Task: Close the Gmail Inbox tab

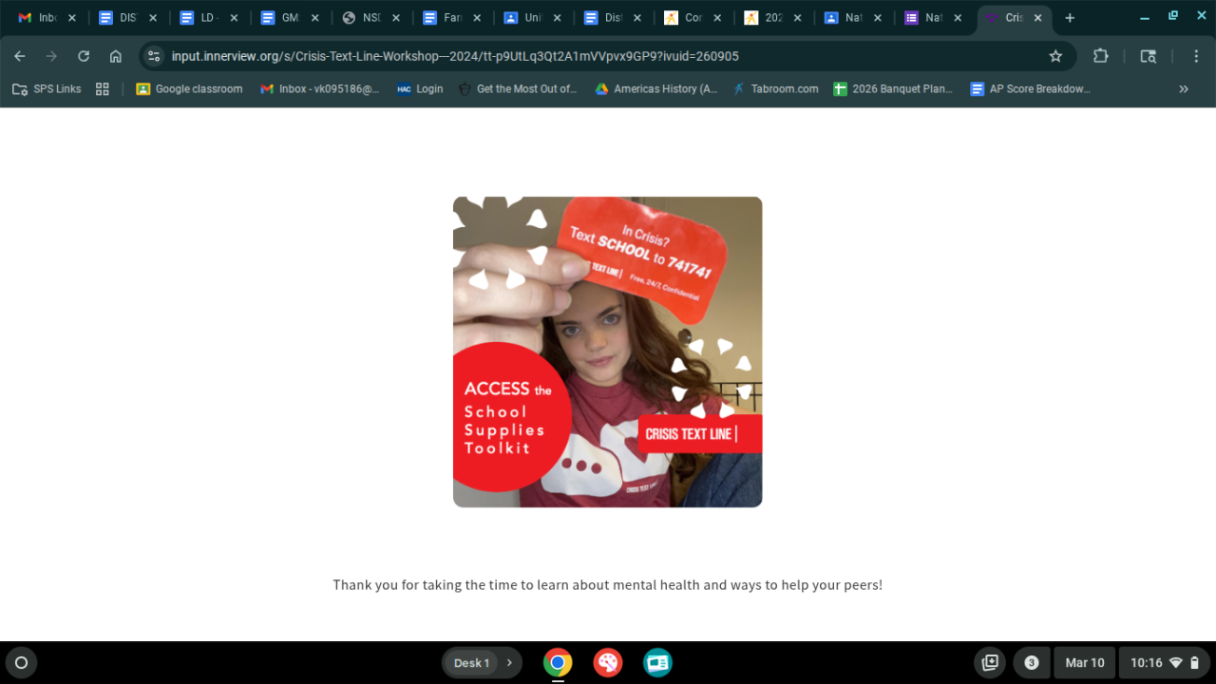Action: (x=72, y=18)
